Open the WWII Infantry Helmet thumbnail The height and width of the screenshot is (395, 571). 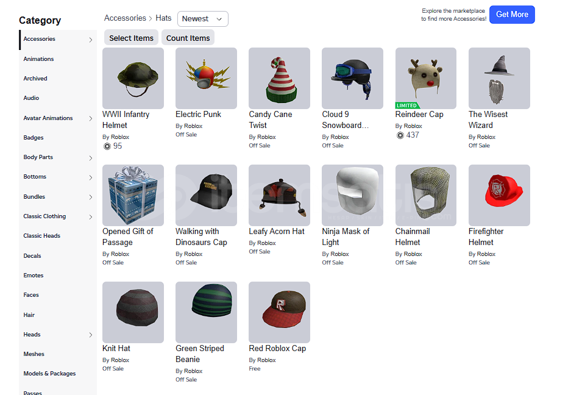tap(133, 79)
